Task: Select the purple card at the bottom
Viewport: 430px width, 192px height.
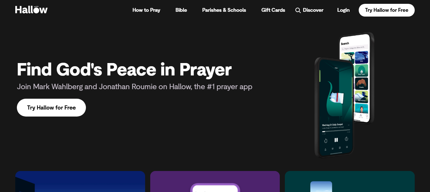Action: pos(215,181)
